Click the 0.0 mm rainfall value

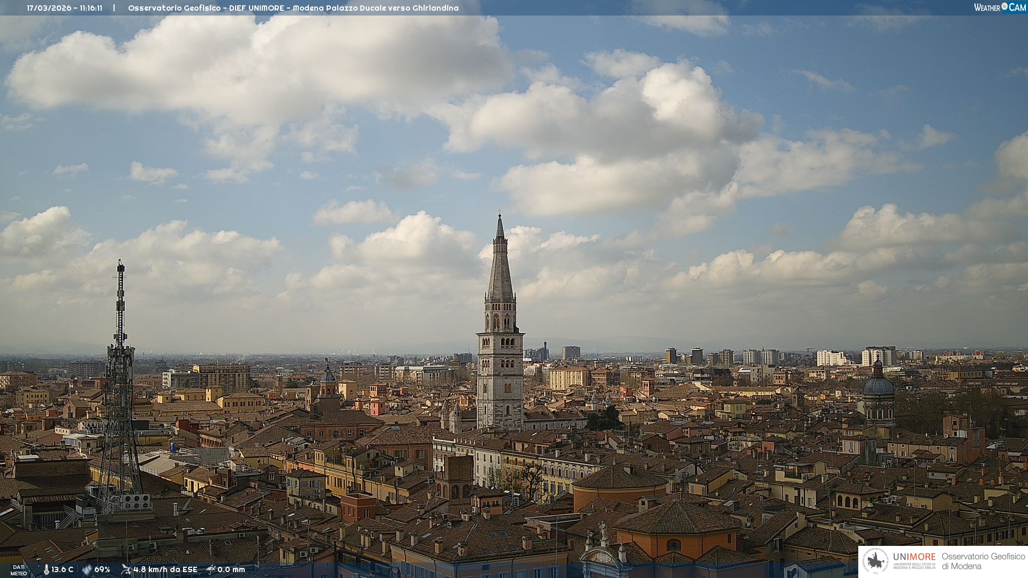(231, 569)
